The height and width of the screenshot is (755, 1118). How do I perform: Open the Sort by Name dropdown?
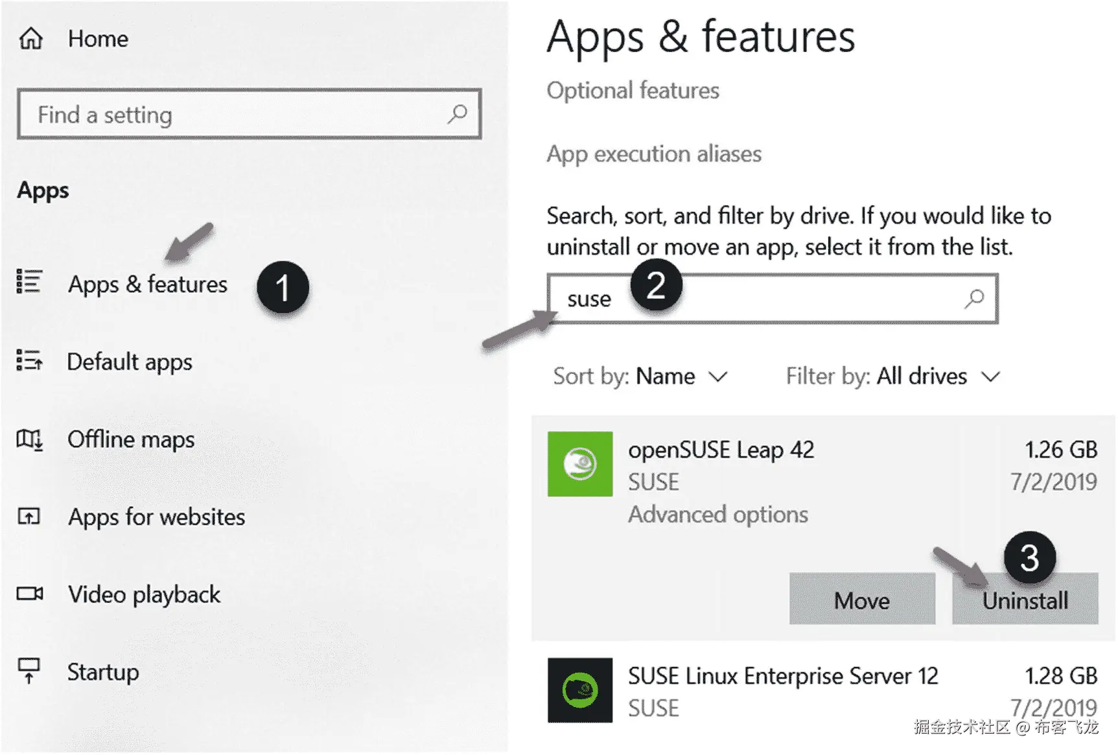(x=641, y=377)
